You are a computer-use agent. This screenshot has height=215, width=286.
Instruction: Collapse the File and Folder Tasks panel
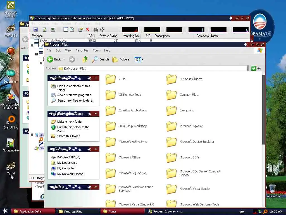click(96, 114)
